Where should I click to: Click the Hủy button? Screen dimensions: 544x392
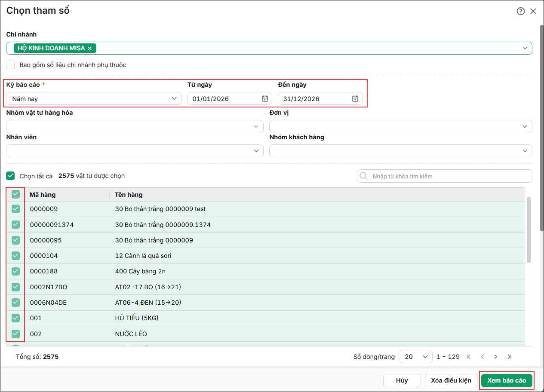(x=402, y=380)
